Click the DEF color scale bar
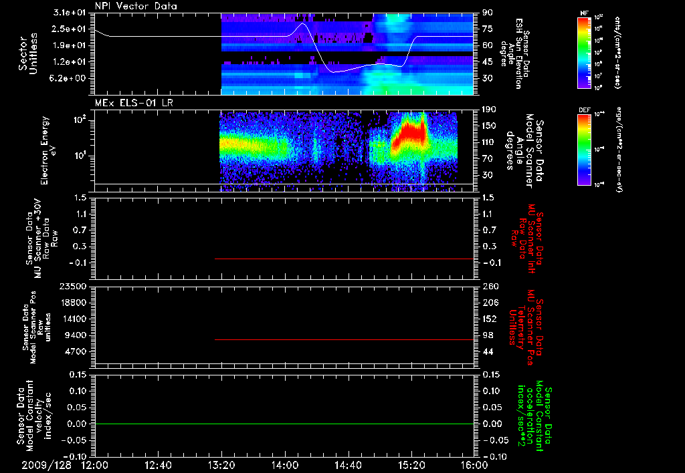This screenshot has height=473, width=685. coord(585,150)
